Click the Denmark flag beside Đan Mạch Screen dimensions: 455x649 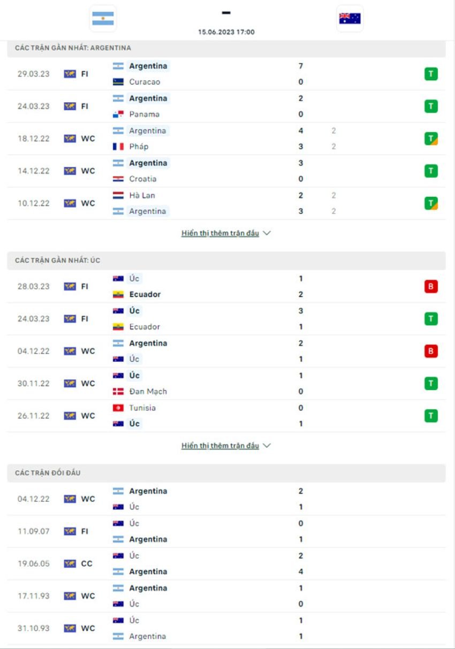pyautogui.click(x=118, y=391)
